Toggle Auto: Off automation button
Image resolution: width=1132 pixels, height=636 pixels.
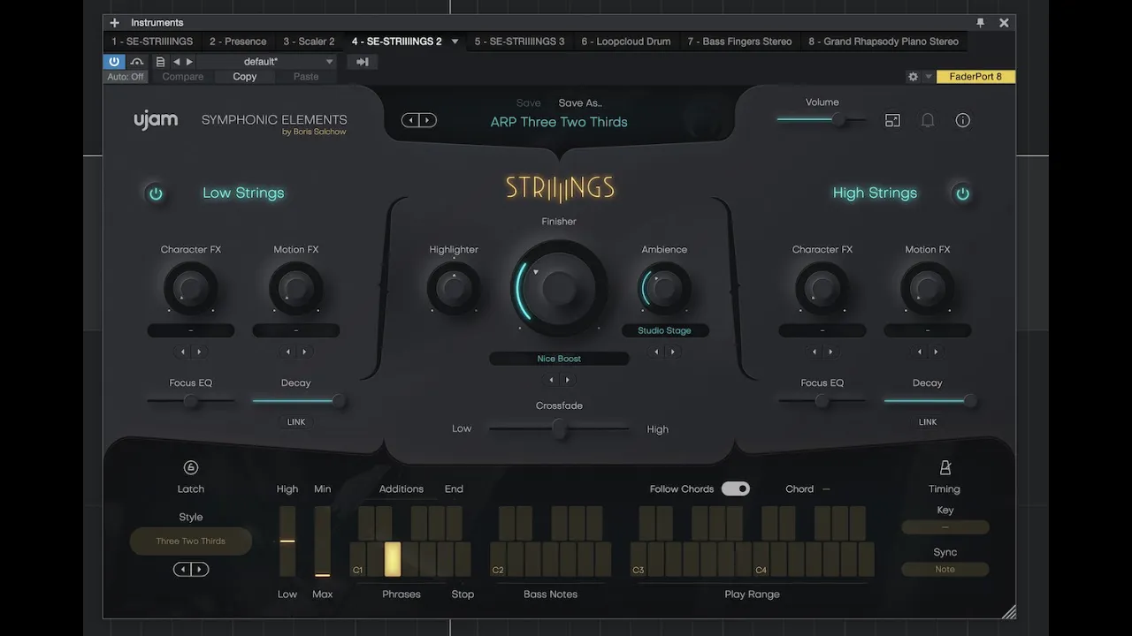click(126, 77)
